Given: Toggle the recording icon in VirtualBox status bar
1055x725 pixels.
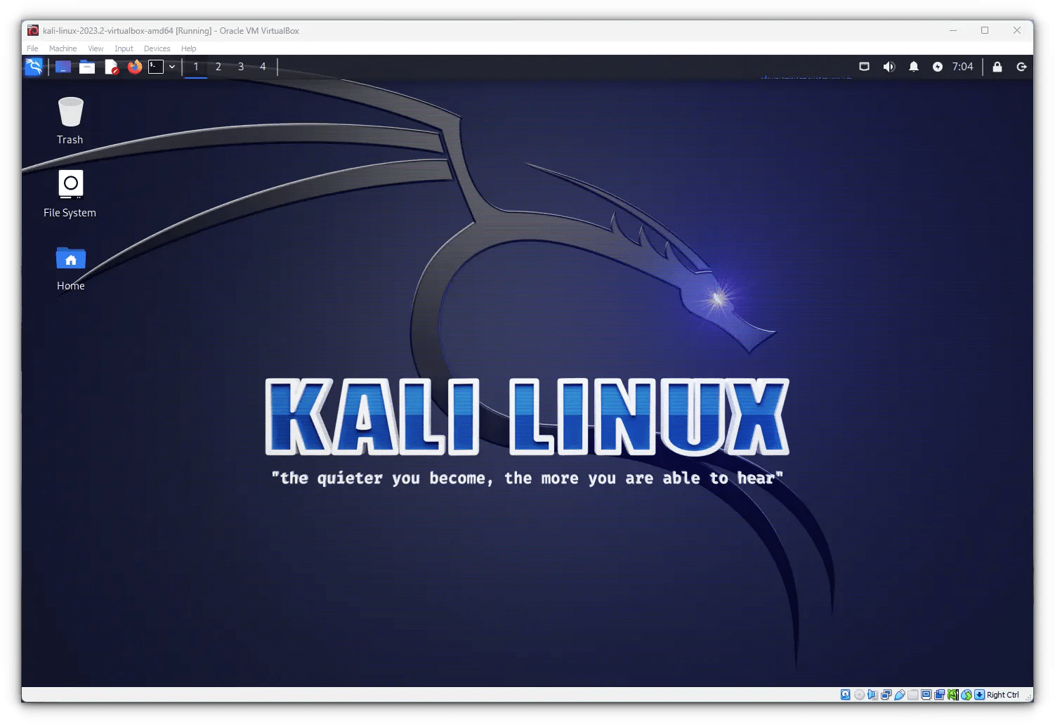Looking at the screenshot, I should [940, 694].
